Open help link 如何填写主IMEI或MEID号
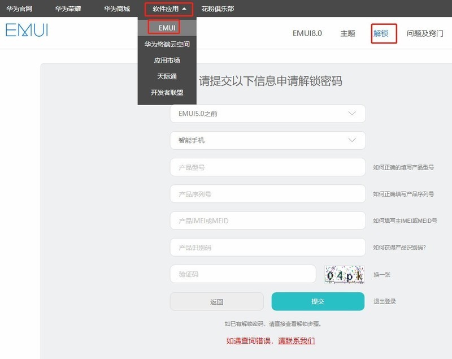 tap(405, 221)
